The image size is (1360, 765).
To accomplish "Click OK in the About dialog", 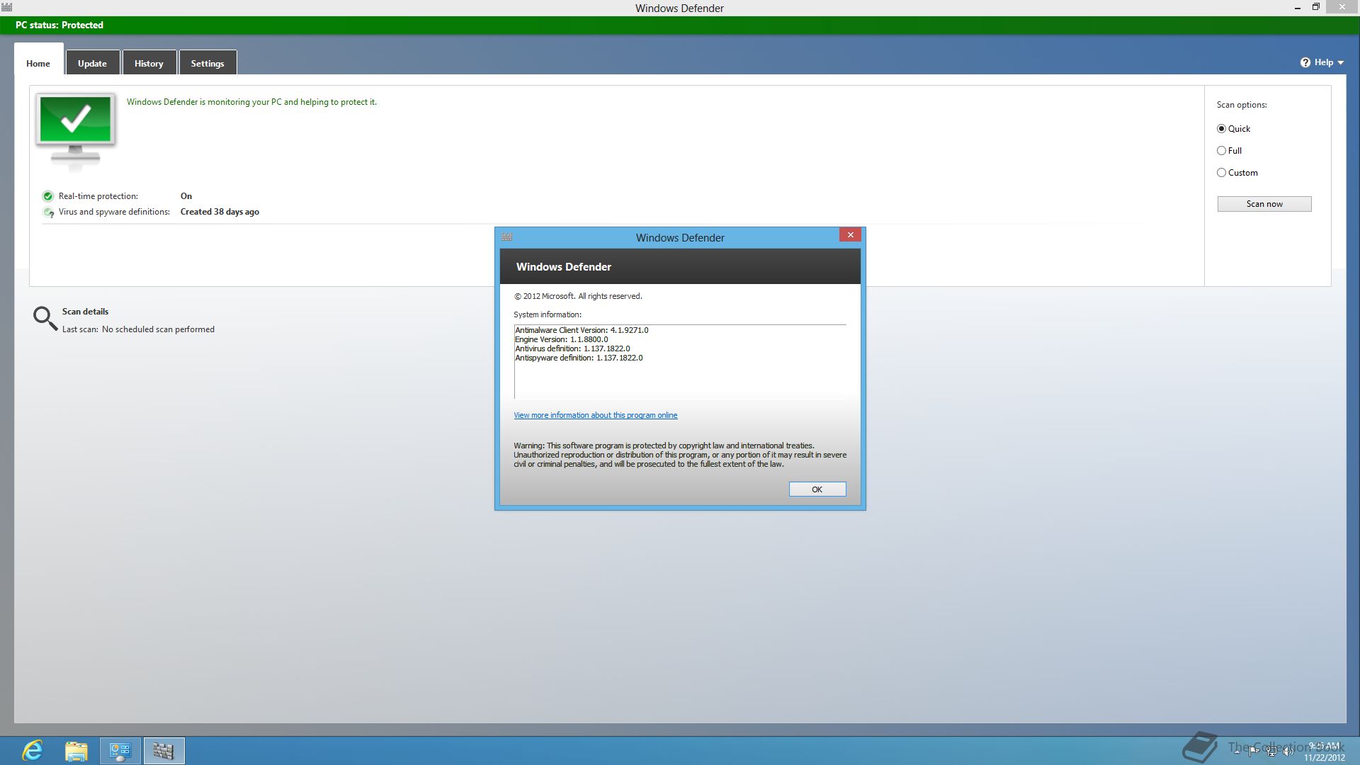I will pyautogui.click(x=817, y=489).
